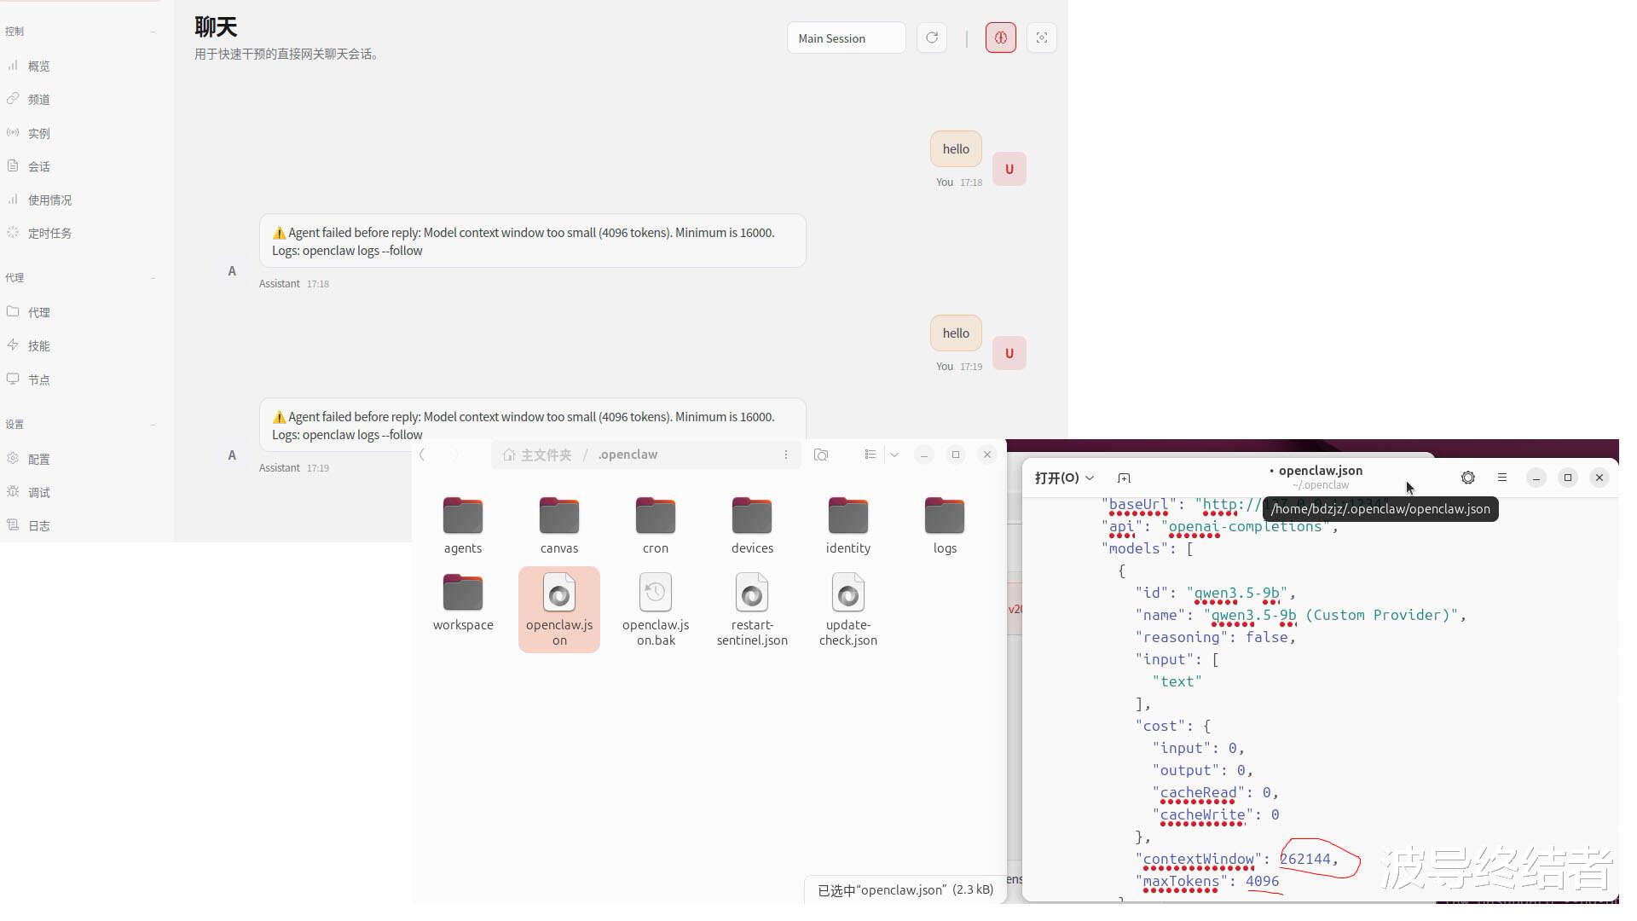Open text editor hamburger menu

pyautogui.click(x=1501, y=478)
